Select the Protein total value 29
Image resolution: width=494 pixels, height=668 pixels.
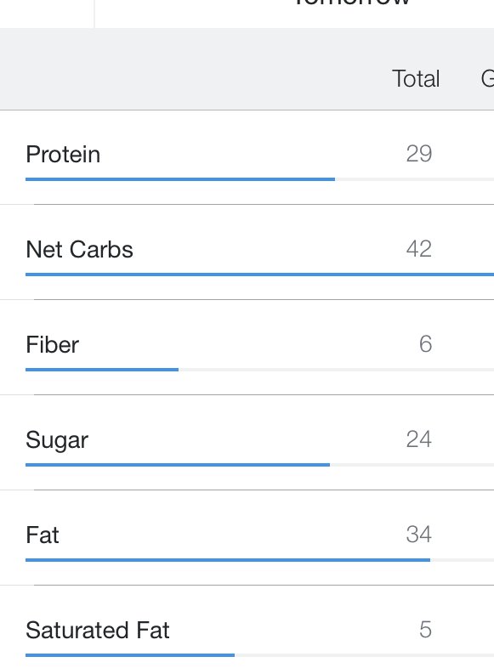tap(419, 153)
